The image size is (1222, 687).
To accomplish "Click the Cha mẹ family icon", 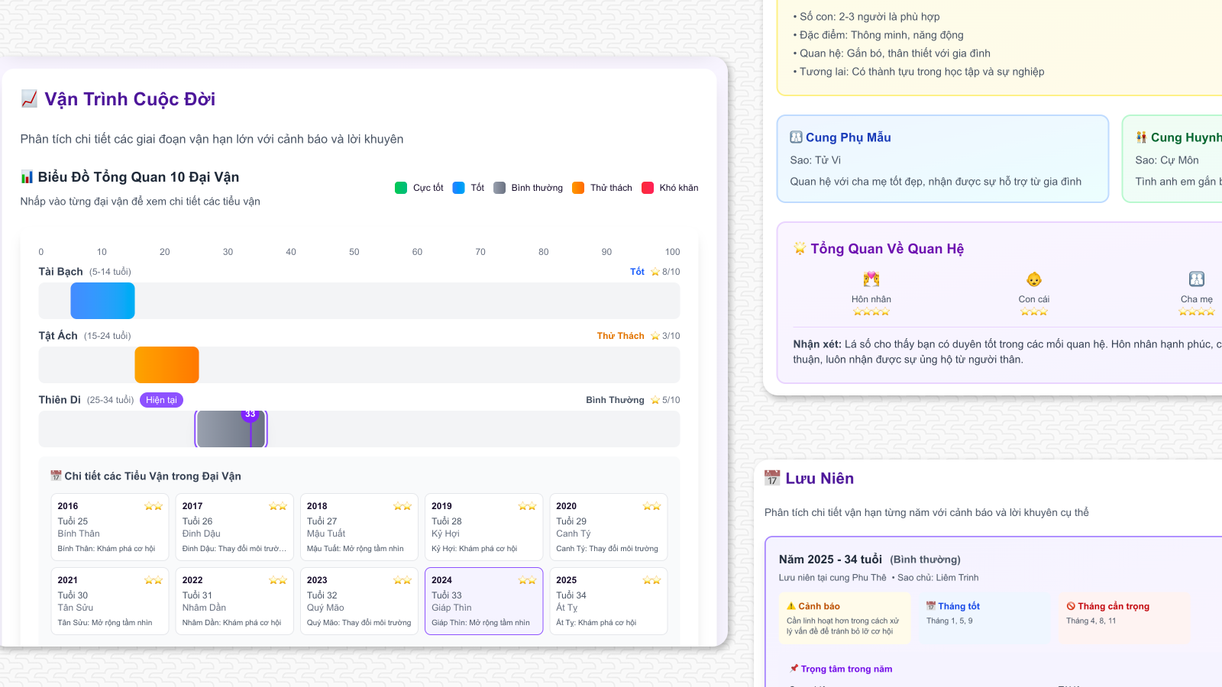I will (1196, 279).
